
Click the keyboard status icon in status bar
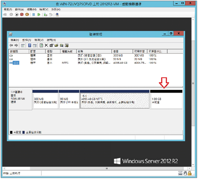pyautogui.click(x=180, y=173)
